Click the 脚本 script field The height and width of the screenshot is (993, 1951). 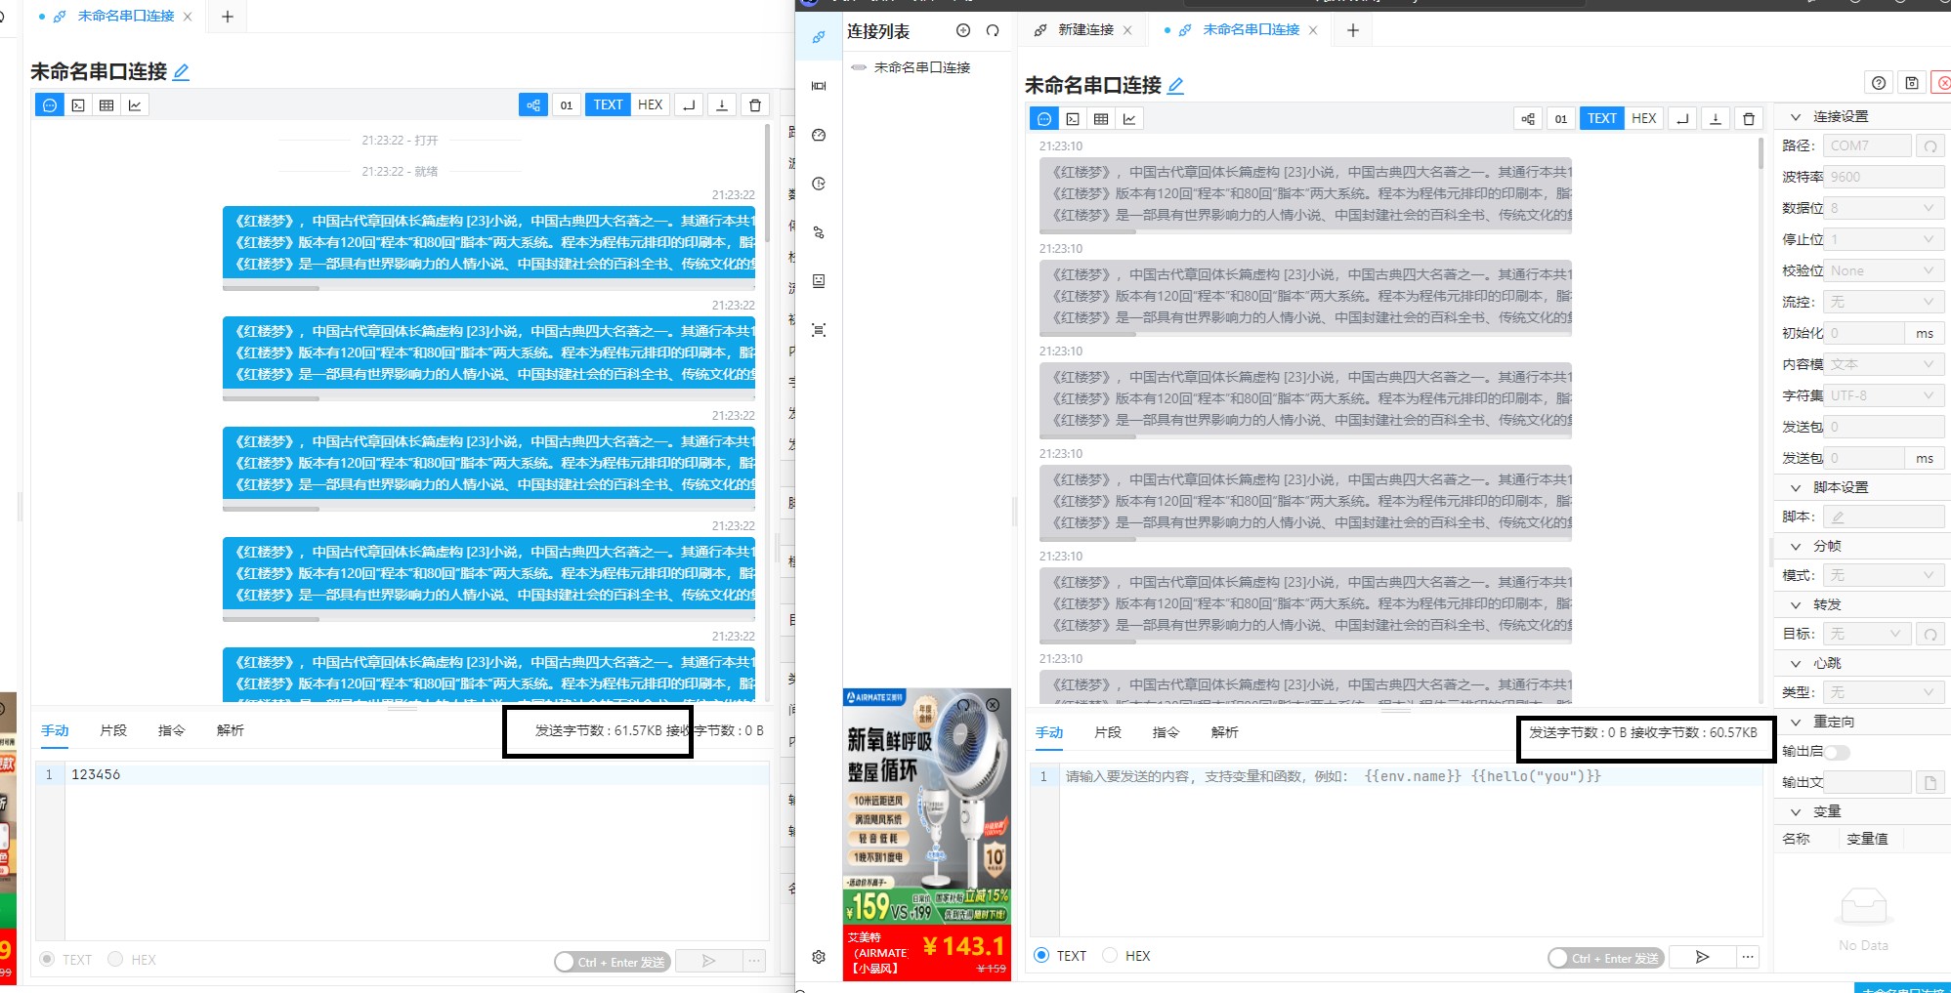(x=1884, y=517)
